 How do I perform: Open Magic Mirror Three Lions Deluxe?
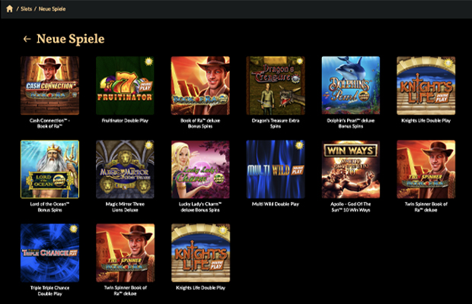click(125, 169)
